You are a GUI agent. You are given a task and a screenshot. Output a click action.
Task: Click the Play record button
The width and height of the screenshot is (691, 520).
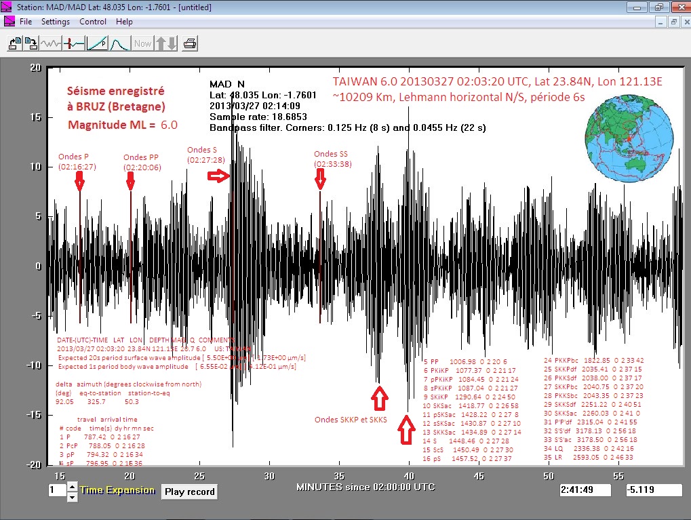point(189,492)
